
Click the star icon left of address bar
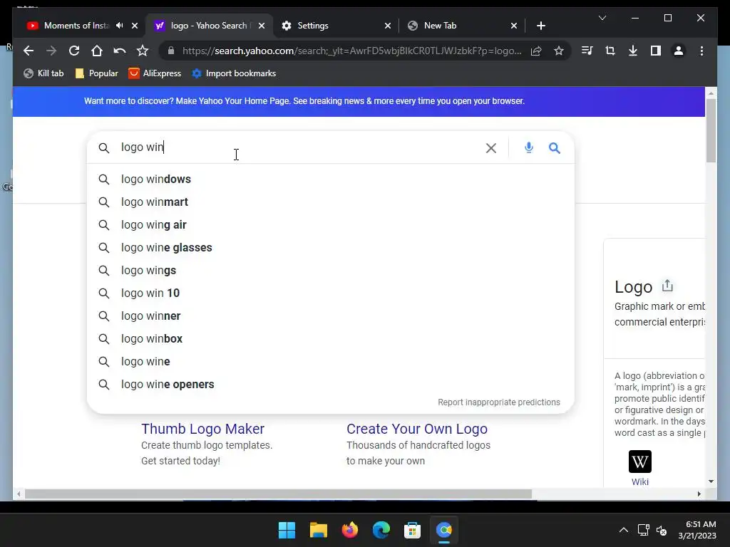pos(143,51)
